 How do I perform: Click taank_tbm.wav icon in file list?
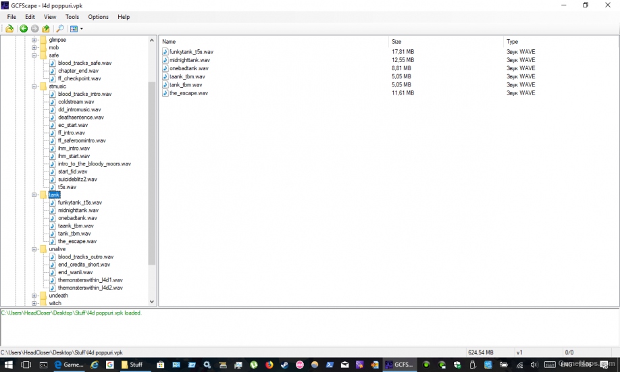[165, 77]
